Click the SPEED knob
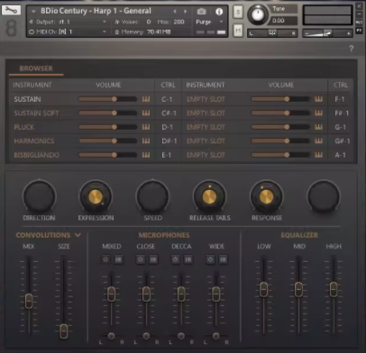The image size is (366, 353). tap(152, 197)
